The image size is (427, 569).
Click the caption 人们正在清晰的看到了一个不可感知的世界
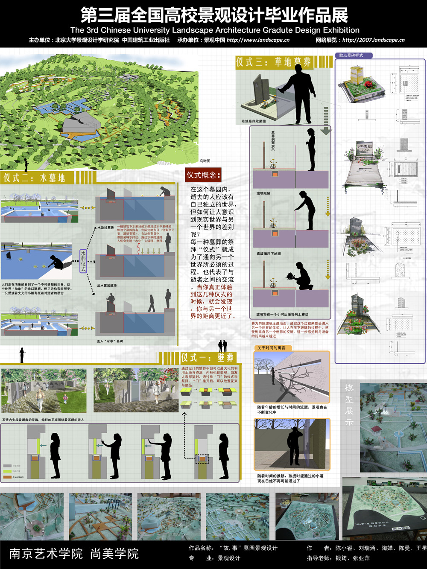click(x=37, y=289)
